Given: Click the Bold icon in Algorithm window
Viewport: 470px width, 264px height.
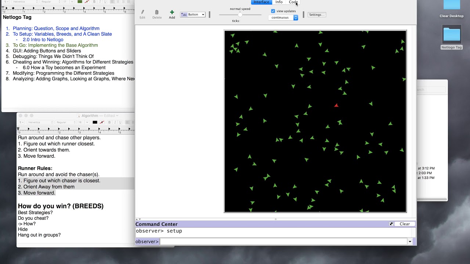Looking at the screenshot, I should click(109, 122).
